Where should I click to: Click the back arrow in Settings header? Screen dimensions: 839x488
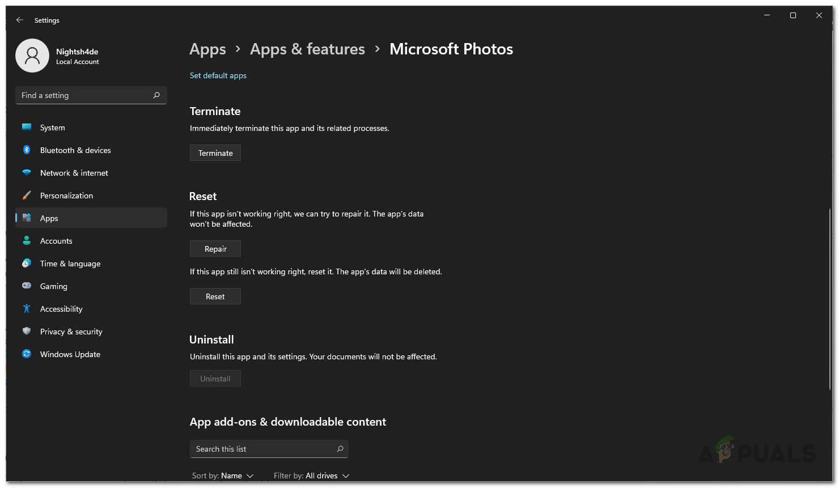pos(20,20)
